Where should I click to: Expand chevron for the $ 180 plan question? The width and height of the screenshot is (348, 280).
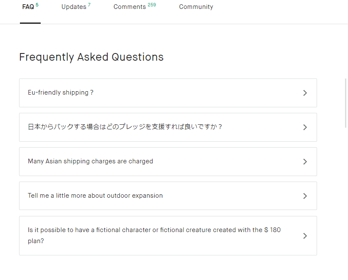tap(305, 236)
